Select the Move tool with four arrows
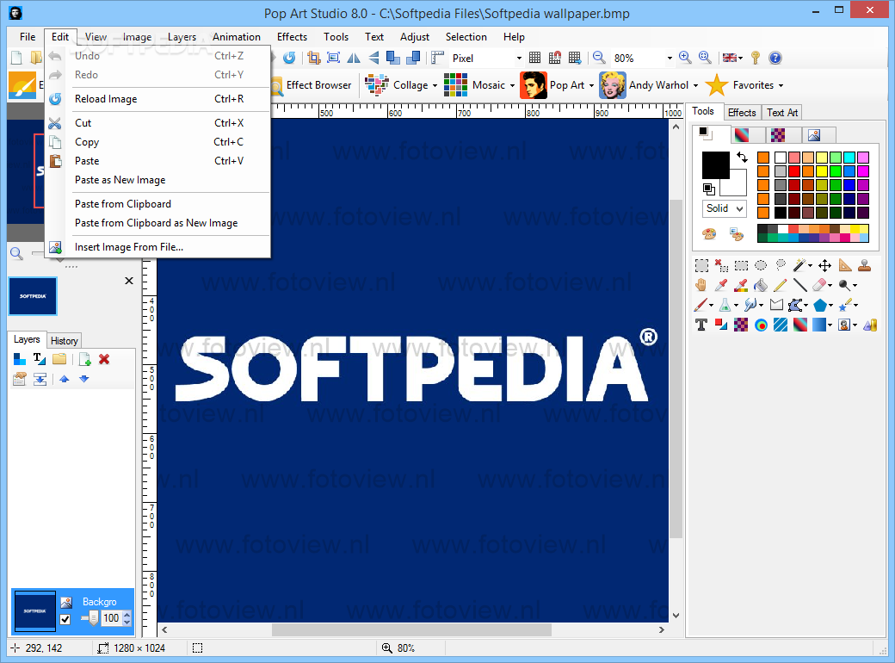This screenshot has width=895, height=663. (x=824, y=265)
